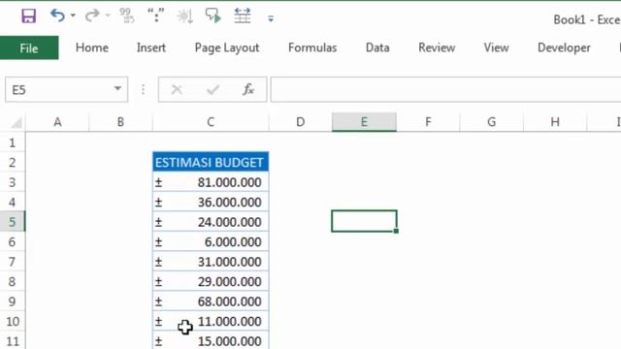Viewport: 621px width, 349px height.
Task: Click the Cancel X button in formula bar
Action: (177, 90)
